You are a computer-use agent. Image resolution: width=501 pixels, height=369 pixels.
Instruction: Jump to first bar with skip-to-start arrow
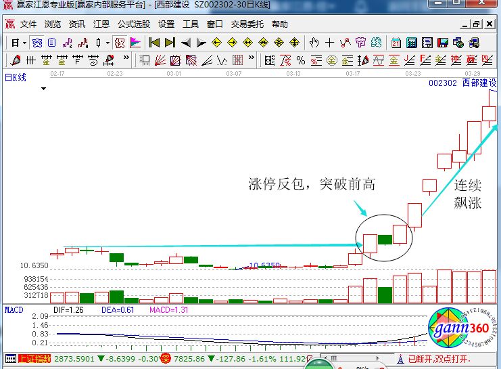click(x=154, y=42)
